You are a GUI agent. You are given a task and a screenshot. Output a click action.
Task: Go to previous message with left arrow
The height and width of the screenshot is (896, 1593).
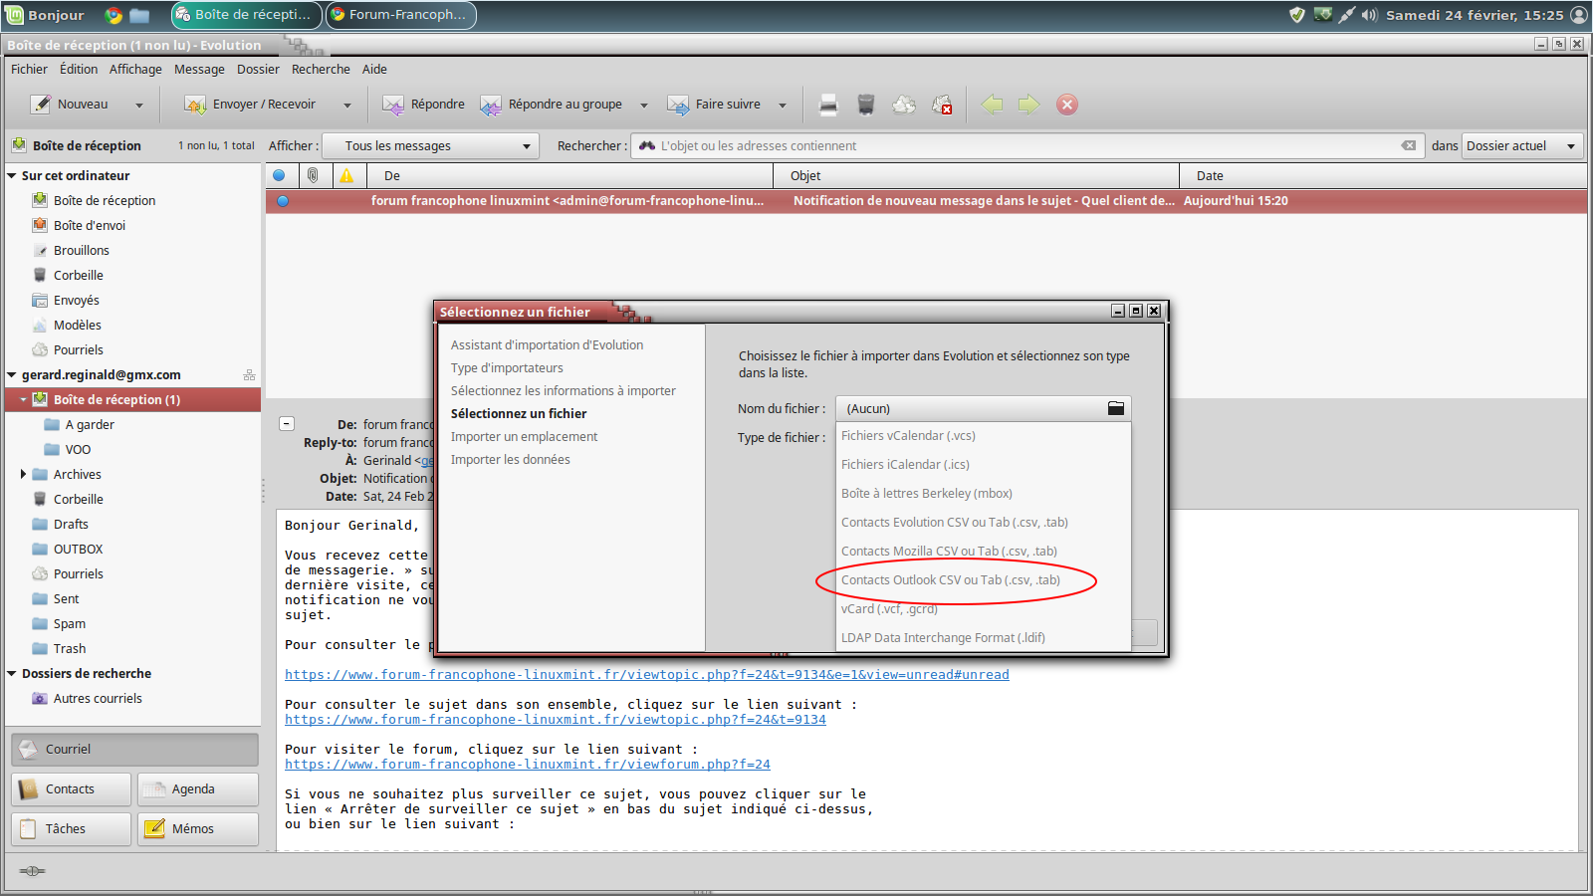click(992, 105)
